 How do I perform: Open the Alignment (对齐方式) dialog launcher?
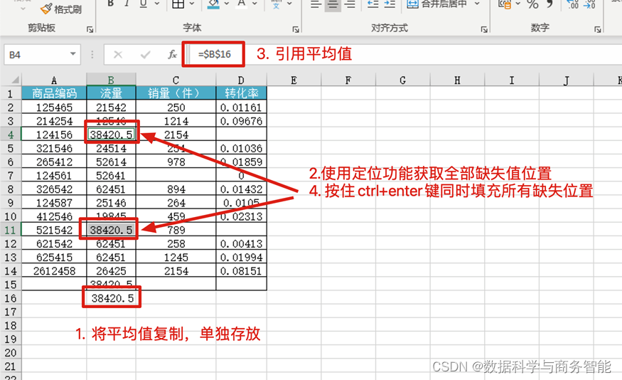pos(484,29)
